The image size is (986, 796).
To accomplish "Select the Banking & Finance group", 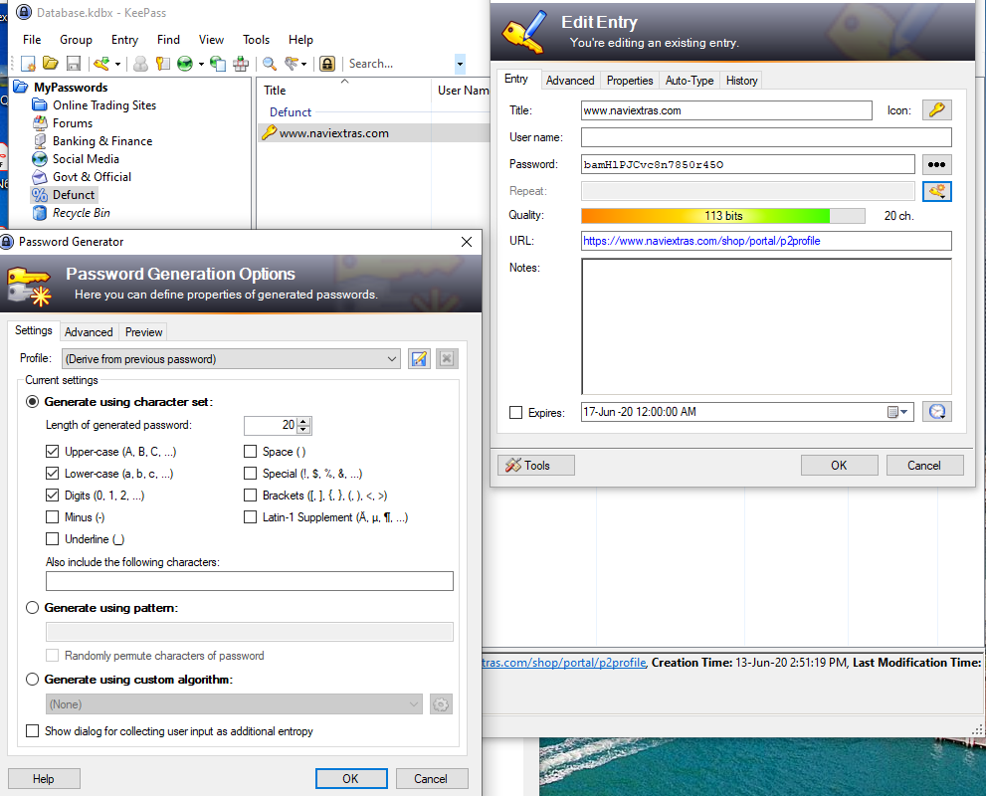I will [x=101, y=141].
